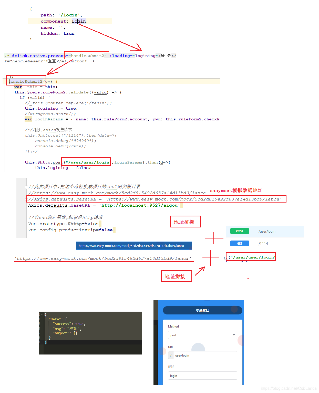The height and width of the screenshot is (393, 319).
Task: Open the Method dropdown showing post
Action: (202, 335)
